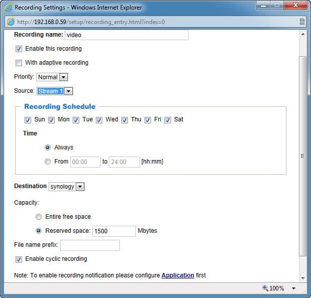
Task: Open the Priority dropdown showing Normal
Action: (x=52, y=77)
